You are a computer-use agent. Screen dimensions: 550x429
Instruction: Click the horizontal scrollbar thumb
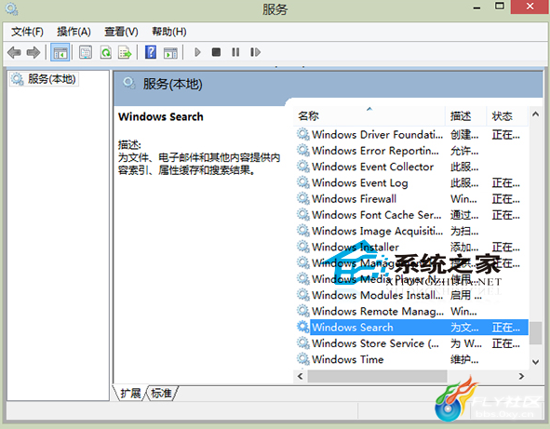378,376
